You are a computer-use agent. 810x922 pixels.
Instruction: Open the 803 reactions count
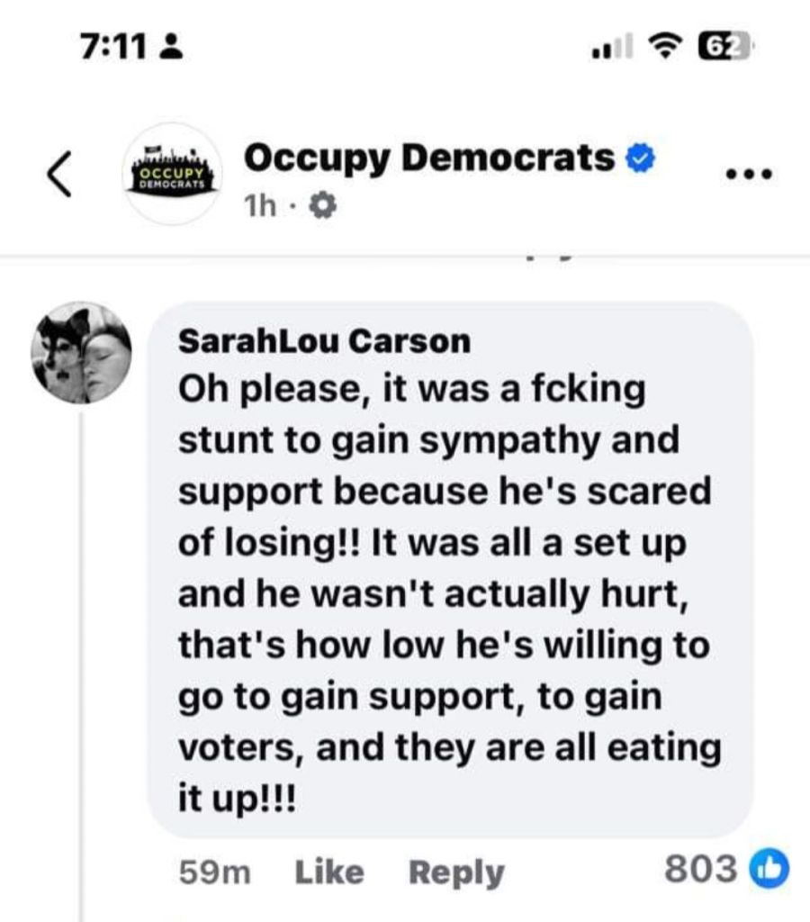700,869
